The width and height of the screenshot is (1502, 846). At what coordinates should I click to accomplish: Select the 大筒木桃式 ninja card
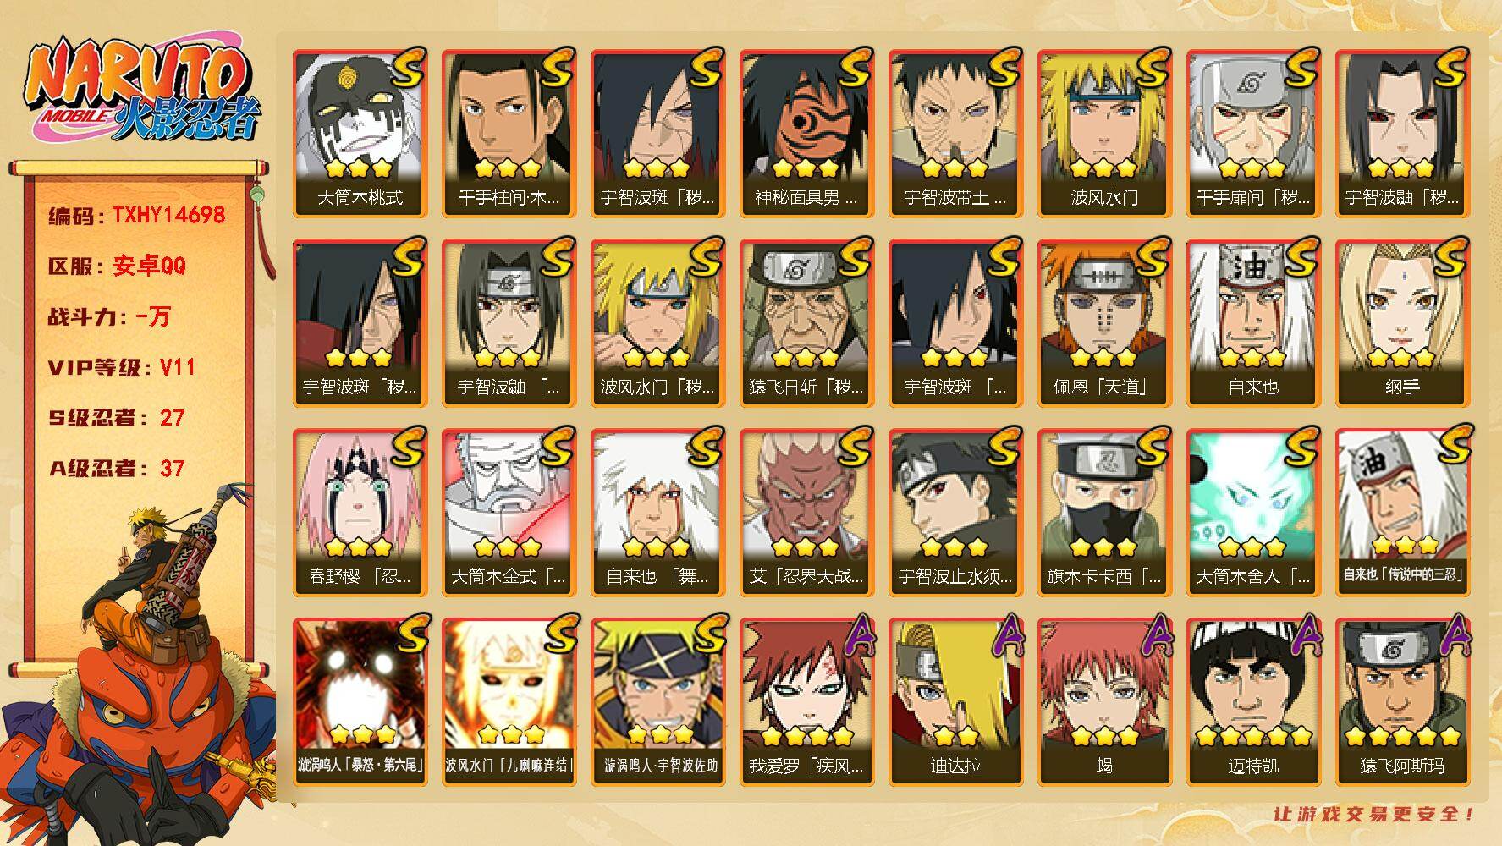[x=360, y=133]
